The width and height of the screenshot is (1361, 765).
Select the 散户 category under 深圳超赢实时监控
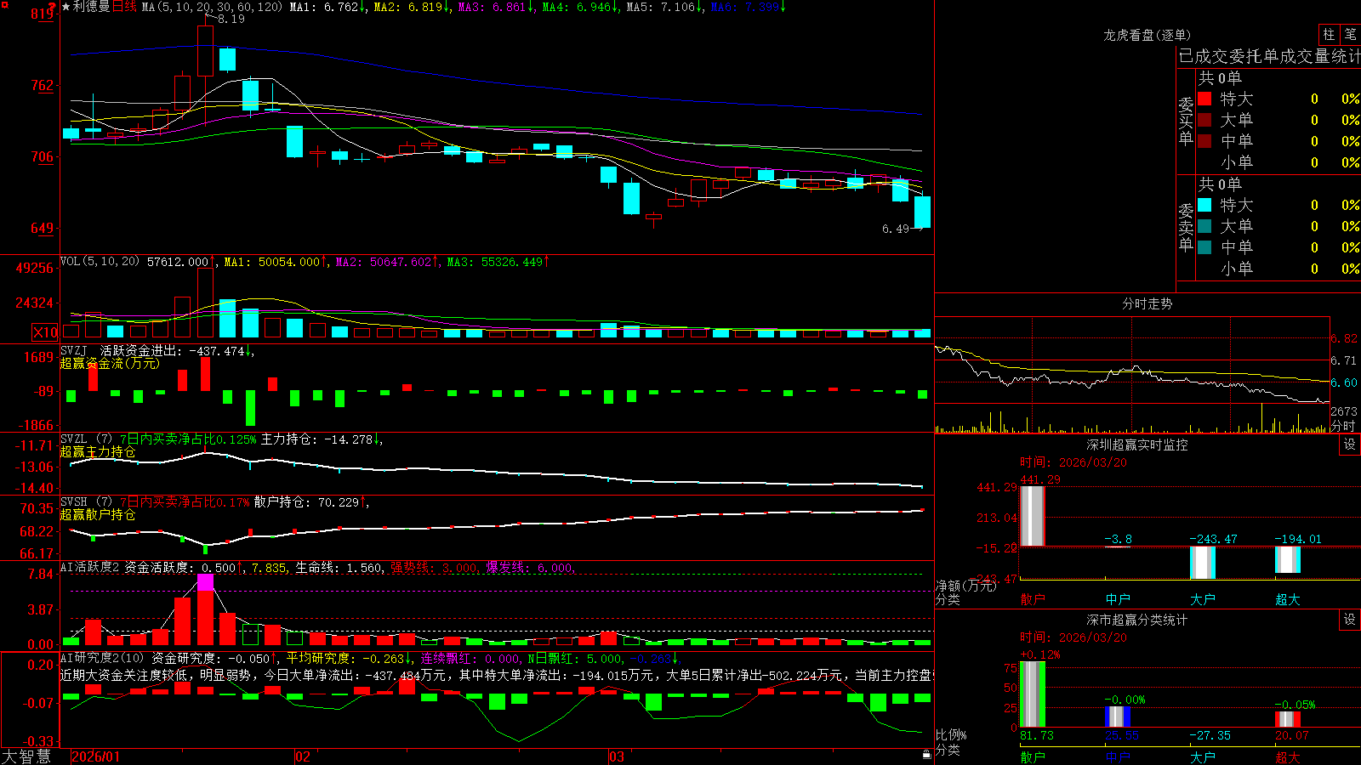[1033, 599]
